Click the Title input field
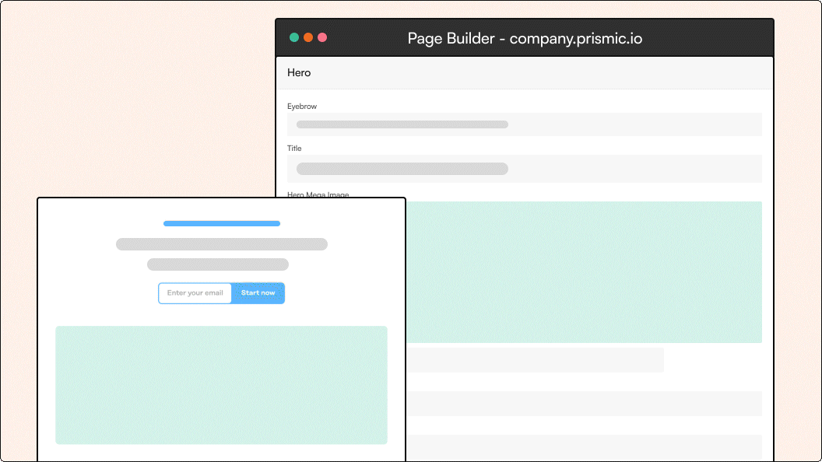The image size is (822, 462). (x=524, y=169)
